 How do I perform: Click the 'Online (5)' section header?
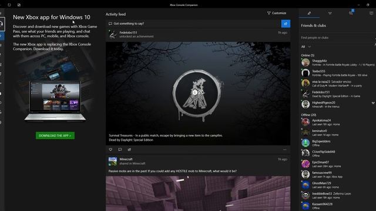[x=308, y=55]
